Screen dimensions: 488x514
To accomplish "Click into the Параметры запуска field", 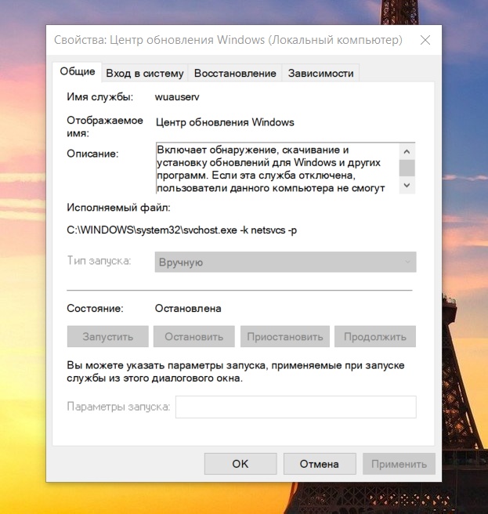I will tap(296, 407).
